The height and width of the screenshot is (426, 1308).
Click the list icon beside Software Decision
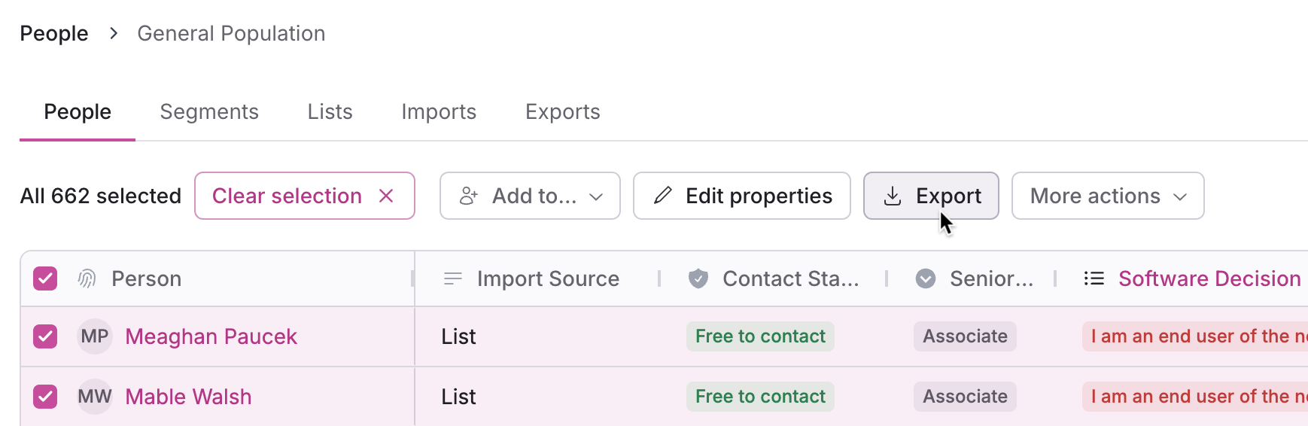(1094, 279)
